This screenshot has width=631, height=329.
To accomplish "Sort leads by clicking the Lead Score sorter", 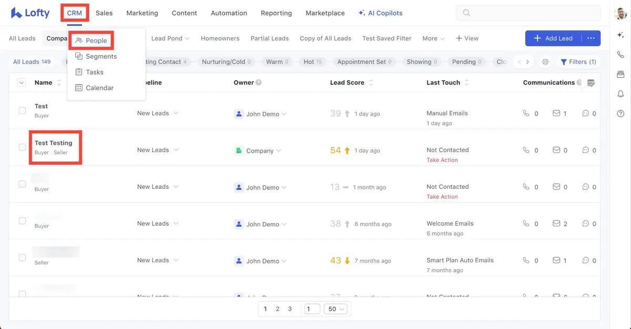I will [371, 82].
